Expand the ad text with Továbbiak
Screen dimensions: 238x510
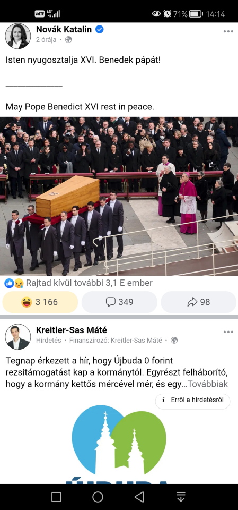(208, 384)
